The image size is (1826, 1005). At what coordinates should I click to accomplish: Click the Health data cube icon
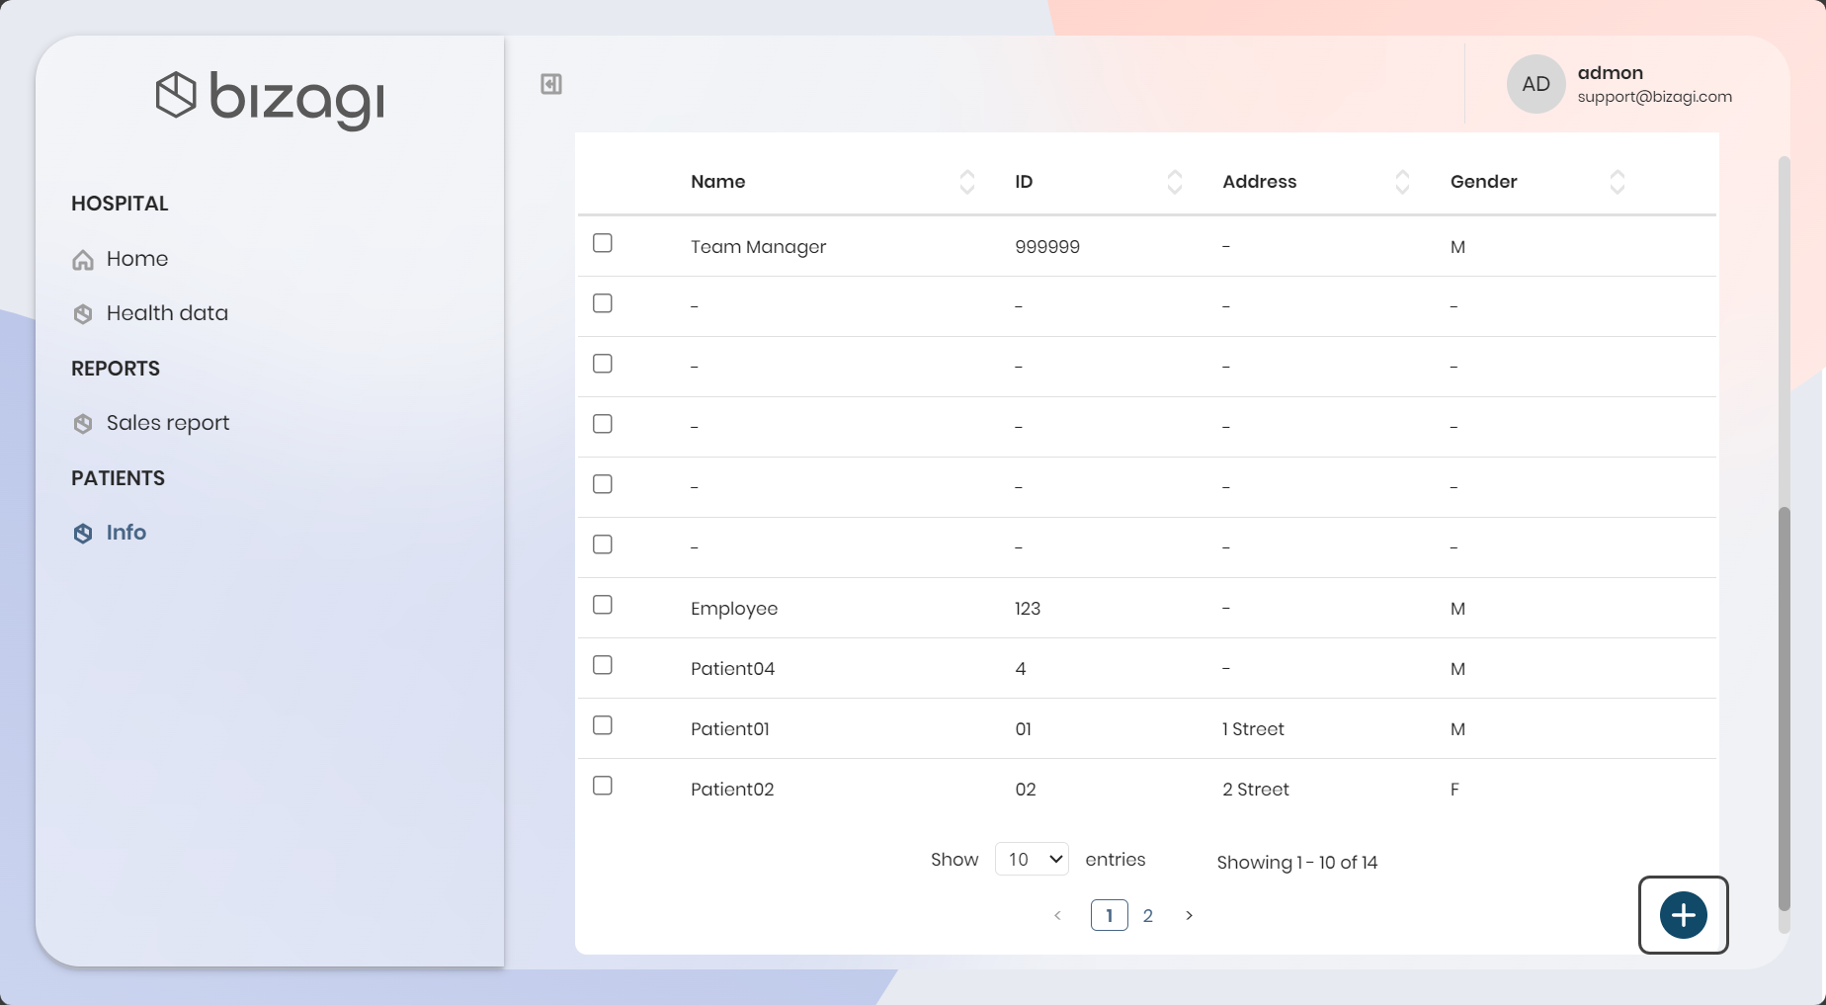(x=83, y=314)
